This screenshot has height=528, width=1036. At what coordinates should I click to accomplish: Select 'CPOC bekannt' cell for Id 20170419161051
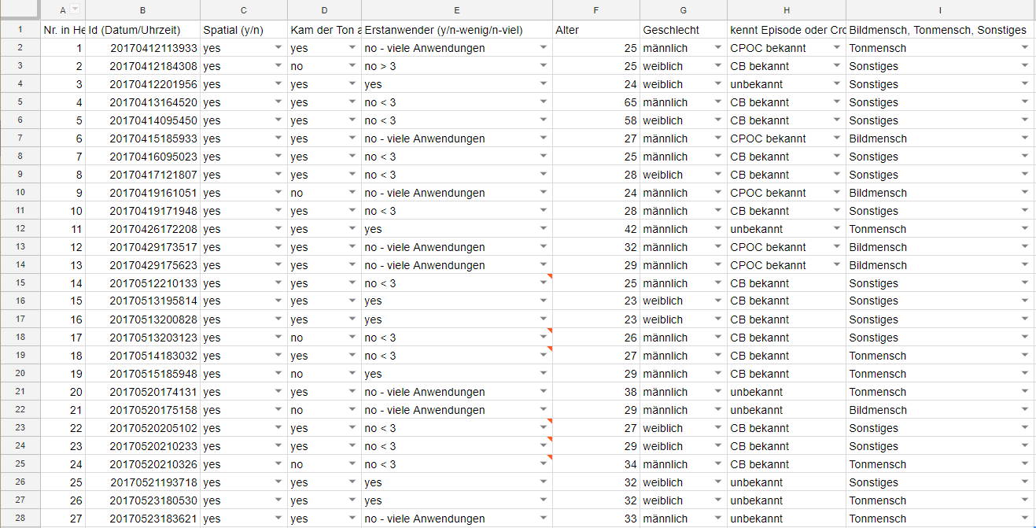tap(787, 193)
